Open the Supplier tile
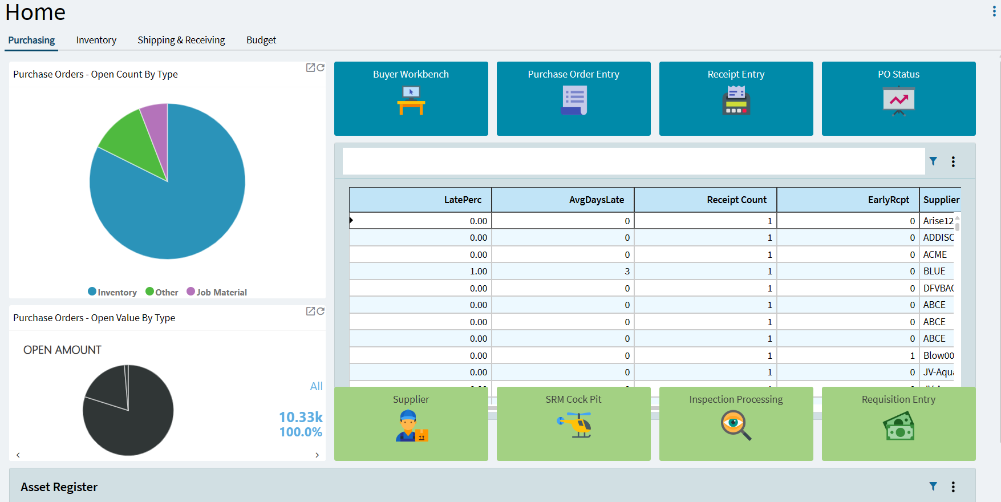Viewport: 1001px width, 502px height. coord(411,423)
